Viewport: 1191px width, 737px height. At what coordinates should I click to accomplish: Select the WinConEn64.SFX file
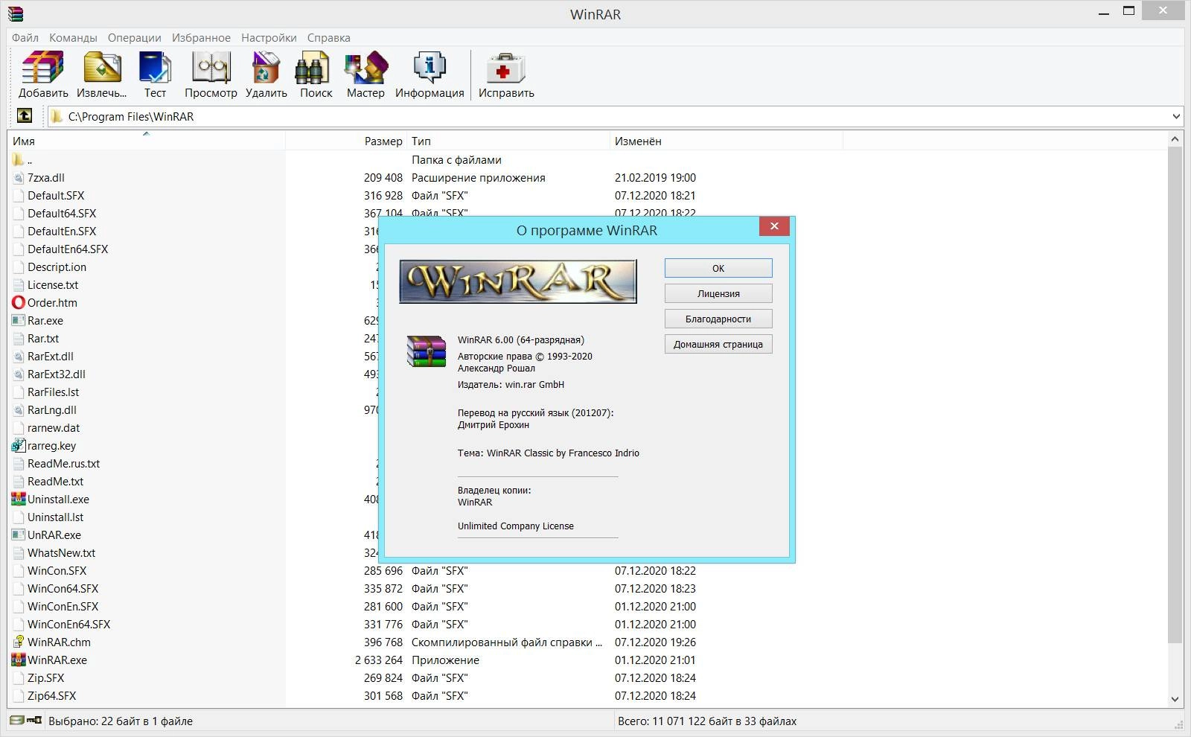click(68, 624)
